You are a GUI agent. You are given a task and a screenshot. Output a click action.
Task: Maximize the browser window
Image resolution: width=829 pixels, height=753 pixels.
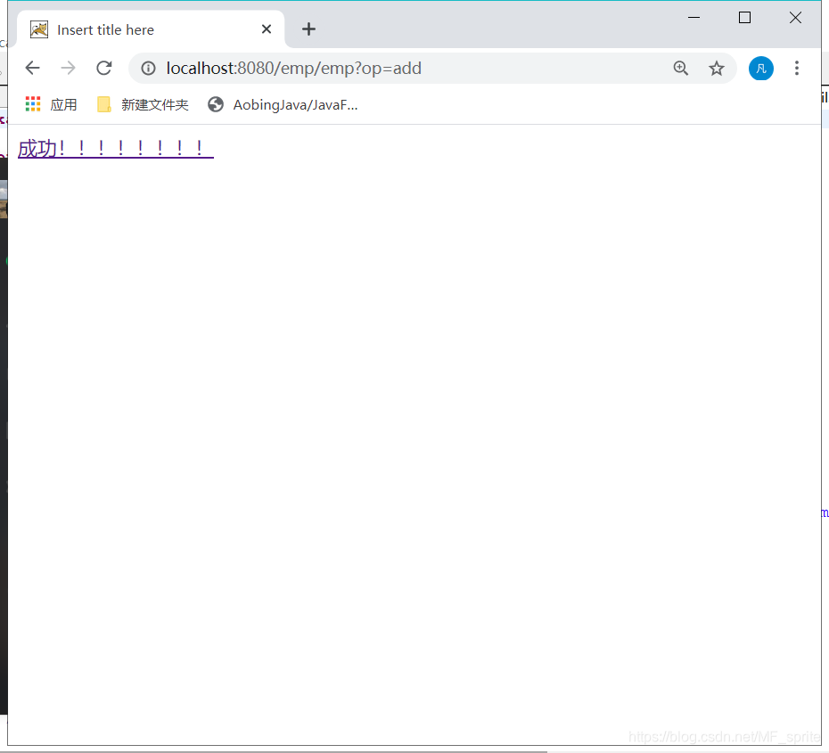[744, 18]
